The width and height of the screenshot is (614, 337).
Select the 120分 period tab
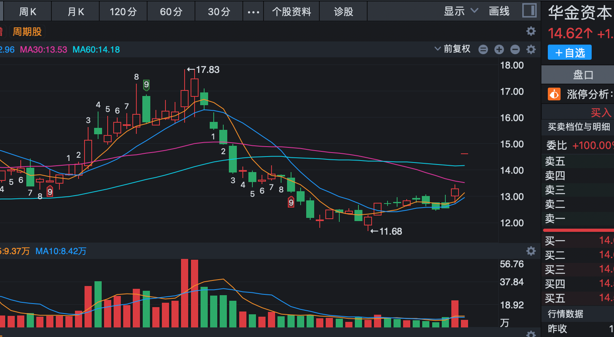pos(123,12)
